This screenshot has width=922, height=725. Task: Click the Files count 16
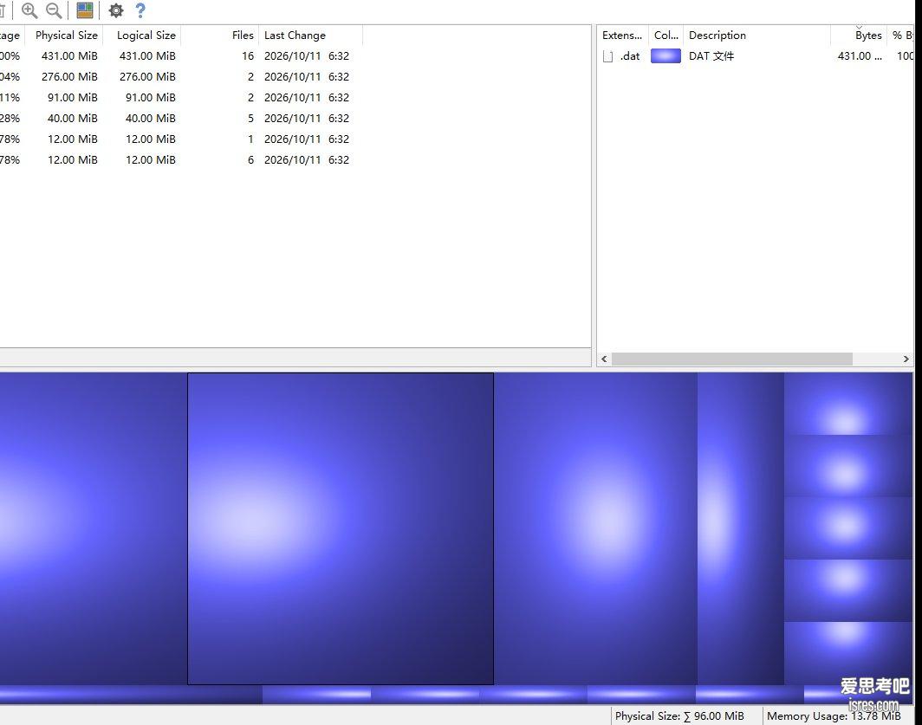pos(248,55)
